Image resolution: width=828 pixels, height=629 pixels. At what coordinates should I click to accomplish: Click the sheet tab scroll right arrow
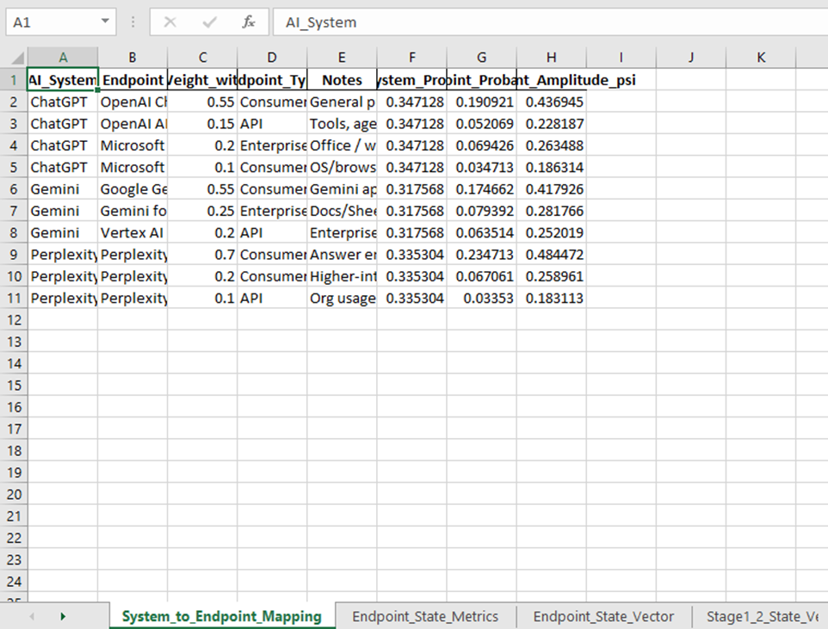(63, 616)
